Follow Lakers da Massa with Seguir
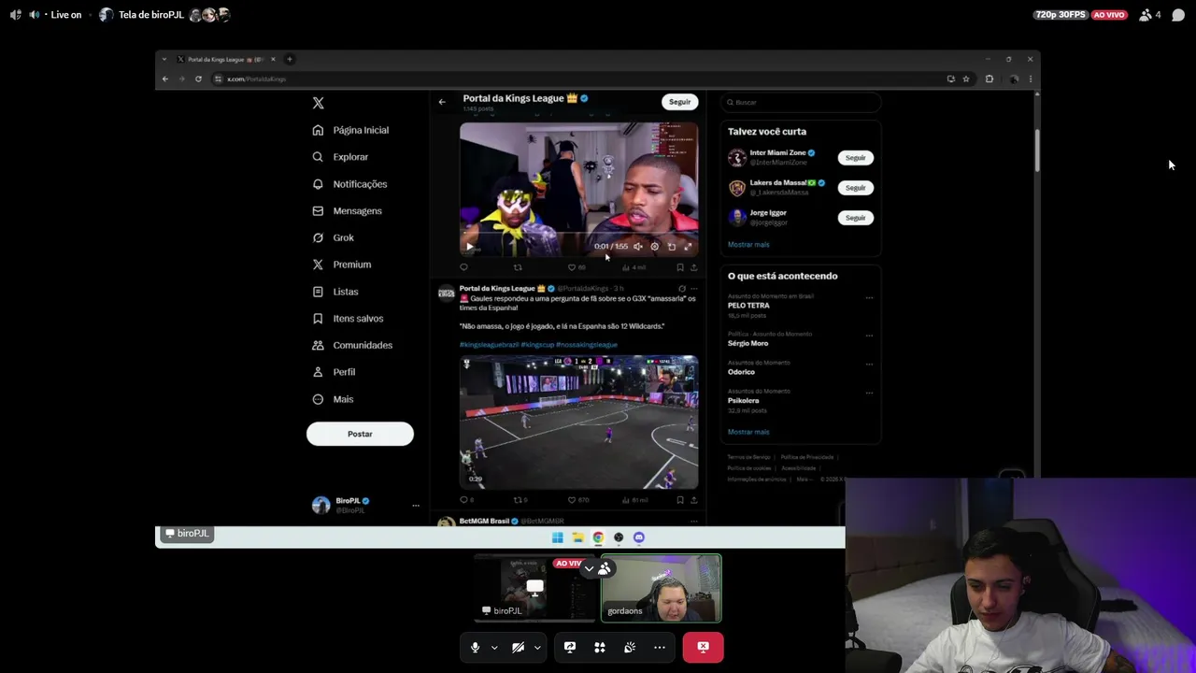The height and width of the screenshot is (673, 1196). point(855,188)
